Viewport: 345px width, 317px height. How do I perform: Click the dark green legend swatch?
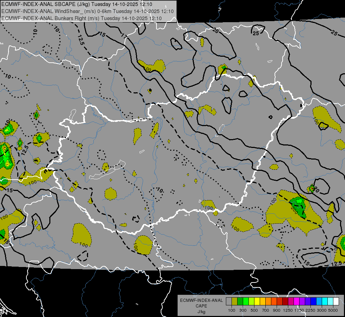coord(240,301)
